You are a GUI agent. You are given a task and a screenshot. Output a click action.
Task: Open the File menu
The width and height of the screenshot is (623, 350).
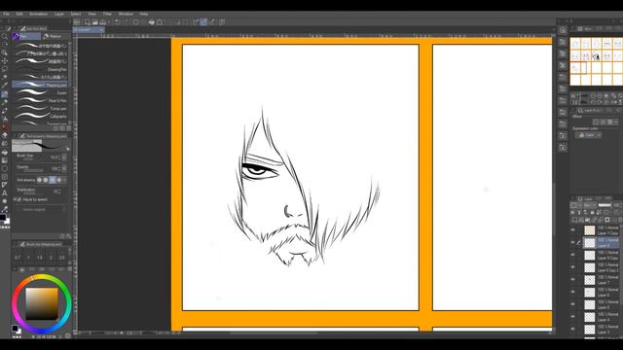pos(7,14)
